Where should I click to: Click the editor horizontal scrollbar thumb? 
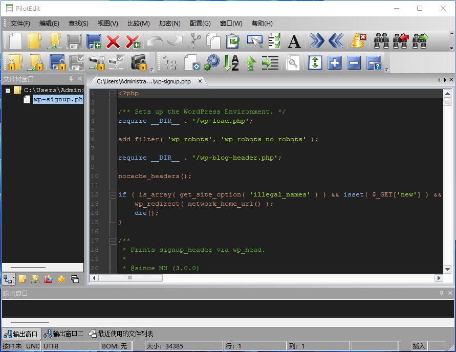(130, 278)
